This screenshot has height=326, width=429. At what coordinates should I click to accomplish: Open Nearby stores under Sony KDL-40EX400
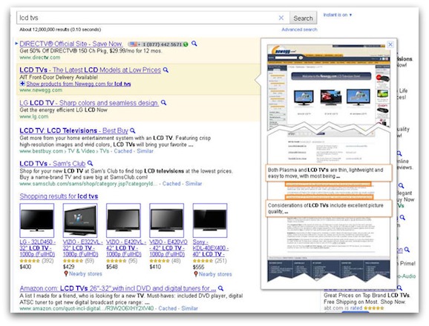click(215, 274)
